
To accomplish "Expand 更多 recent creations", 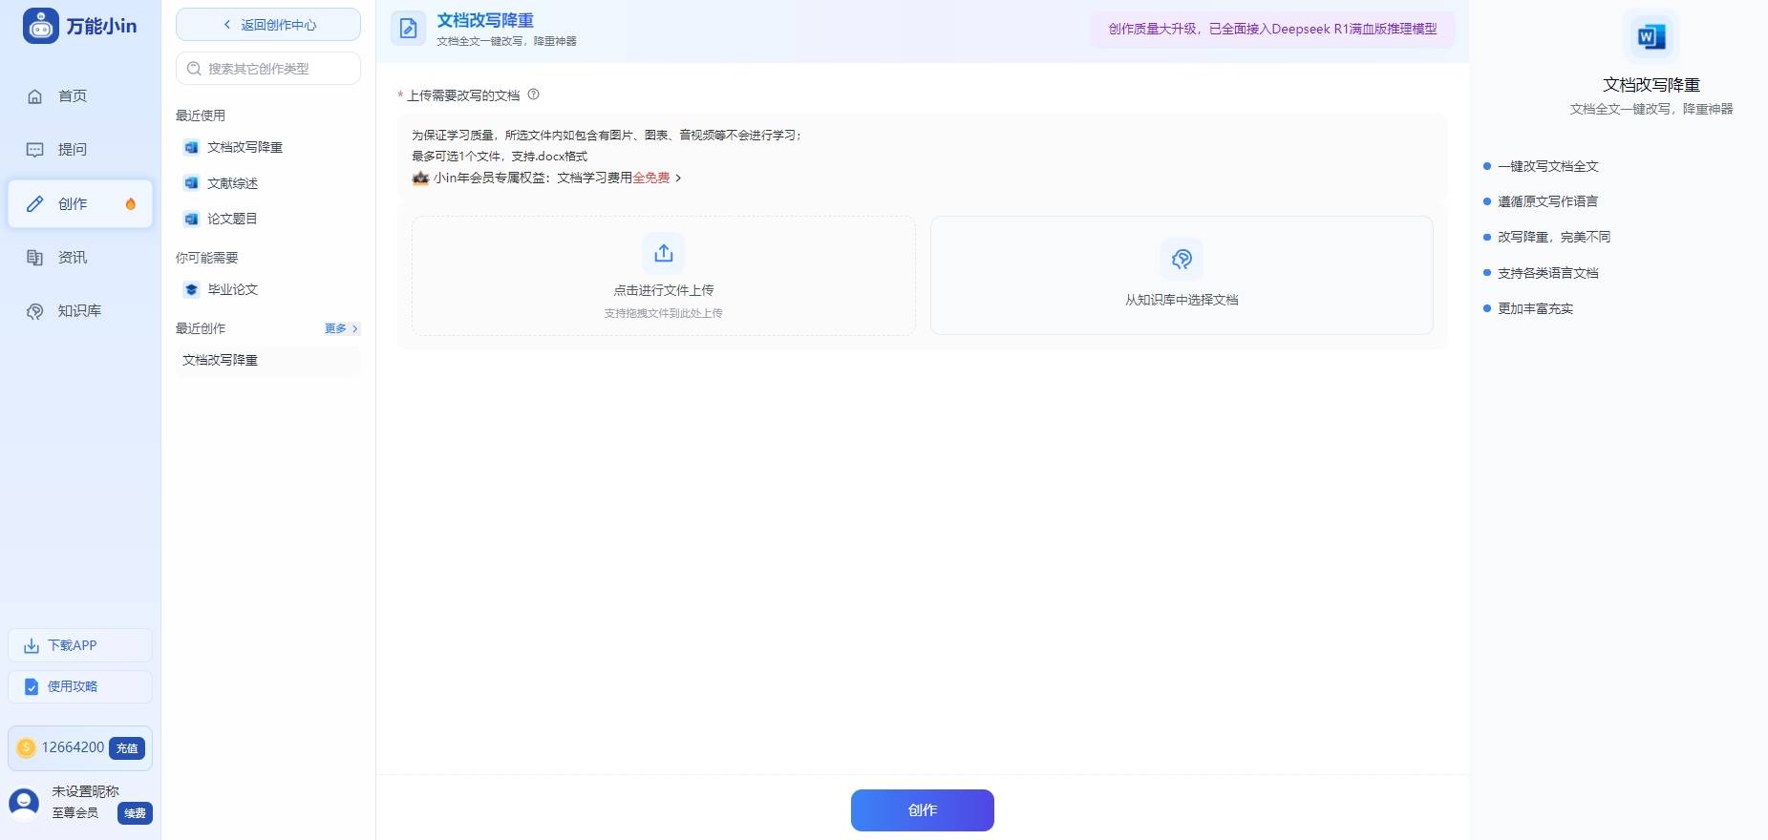I will click(341, 328).
